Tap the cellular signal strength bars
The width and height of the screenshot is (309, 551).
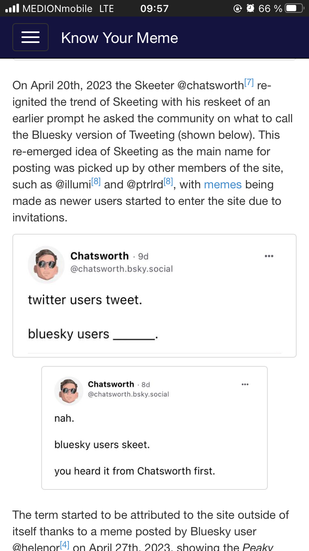pos(12,8)
